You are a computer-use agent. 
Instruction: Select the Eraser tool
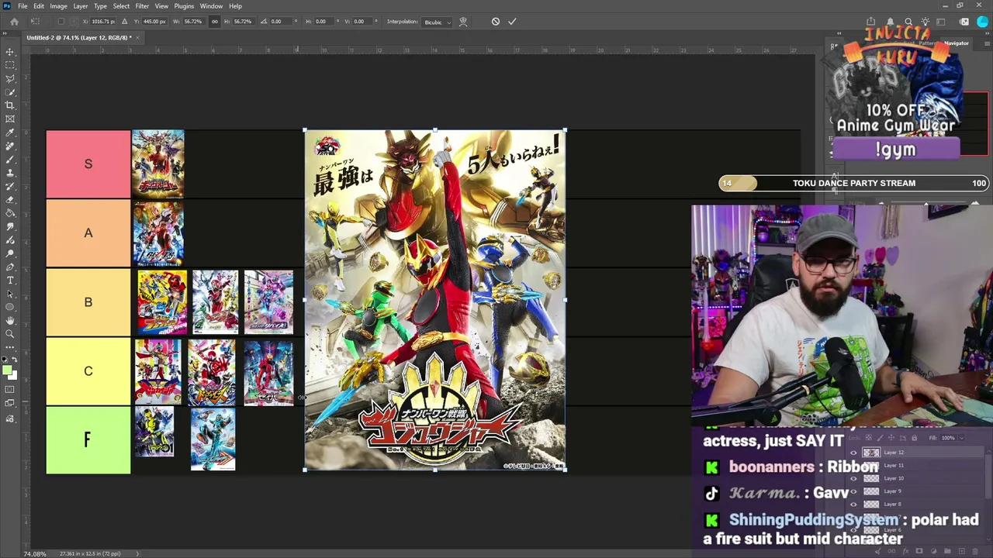click(x=10, y=199)
